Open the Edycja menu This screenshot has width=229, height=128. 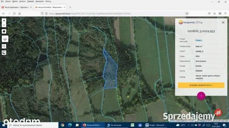pos(8,1)
